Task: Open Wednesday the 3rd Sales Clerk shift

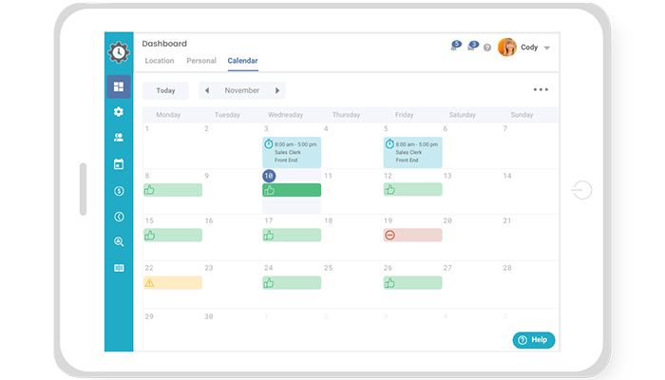Action: [292, 152]
